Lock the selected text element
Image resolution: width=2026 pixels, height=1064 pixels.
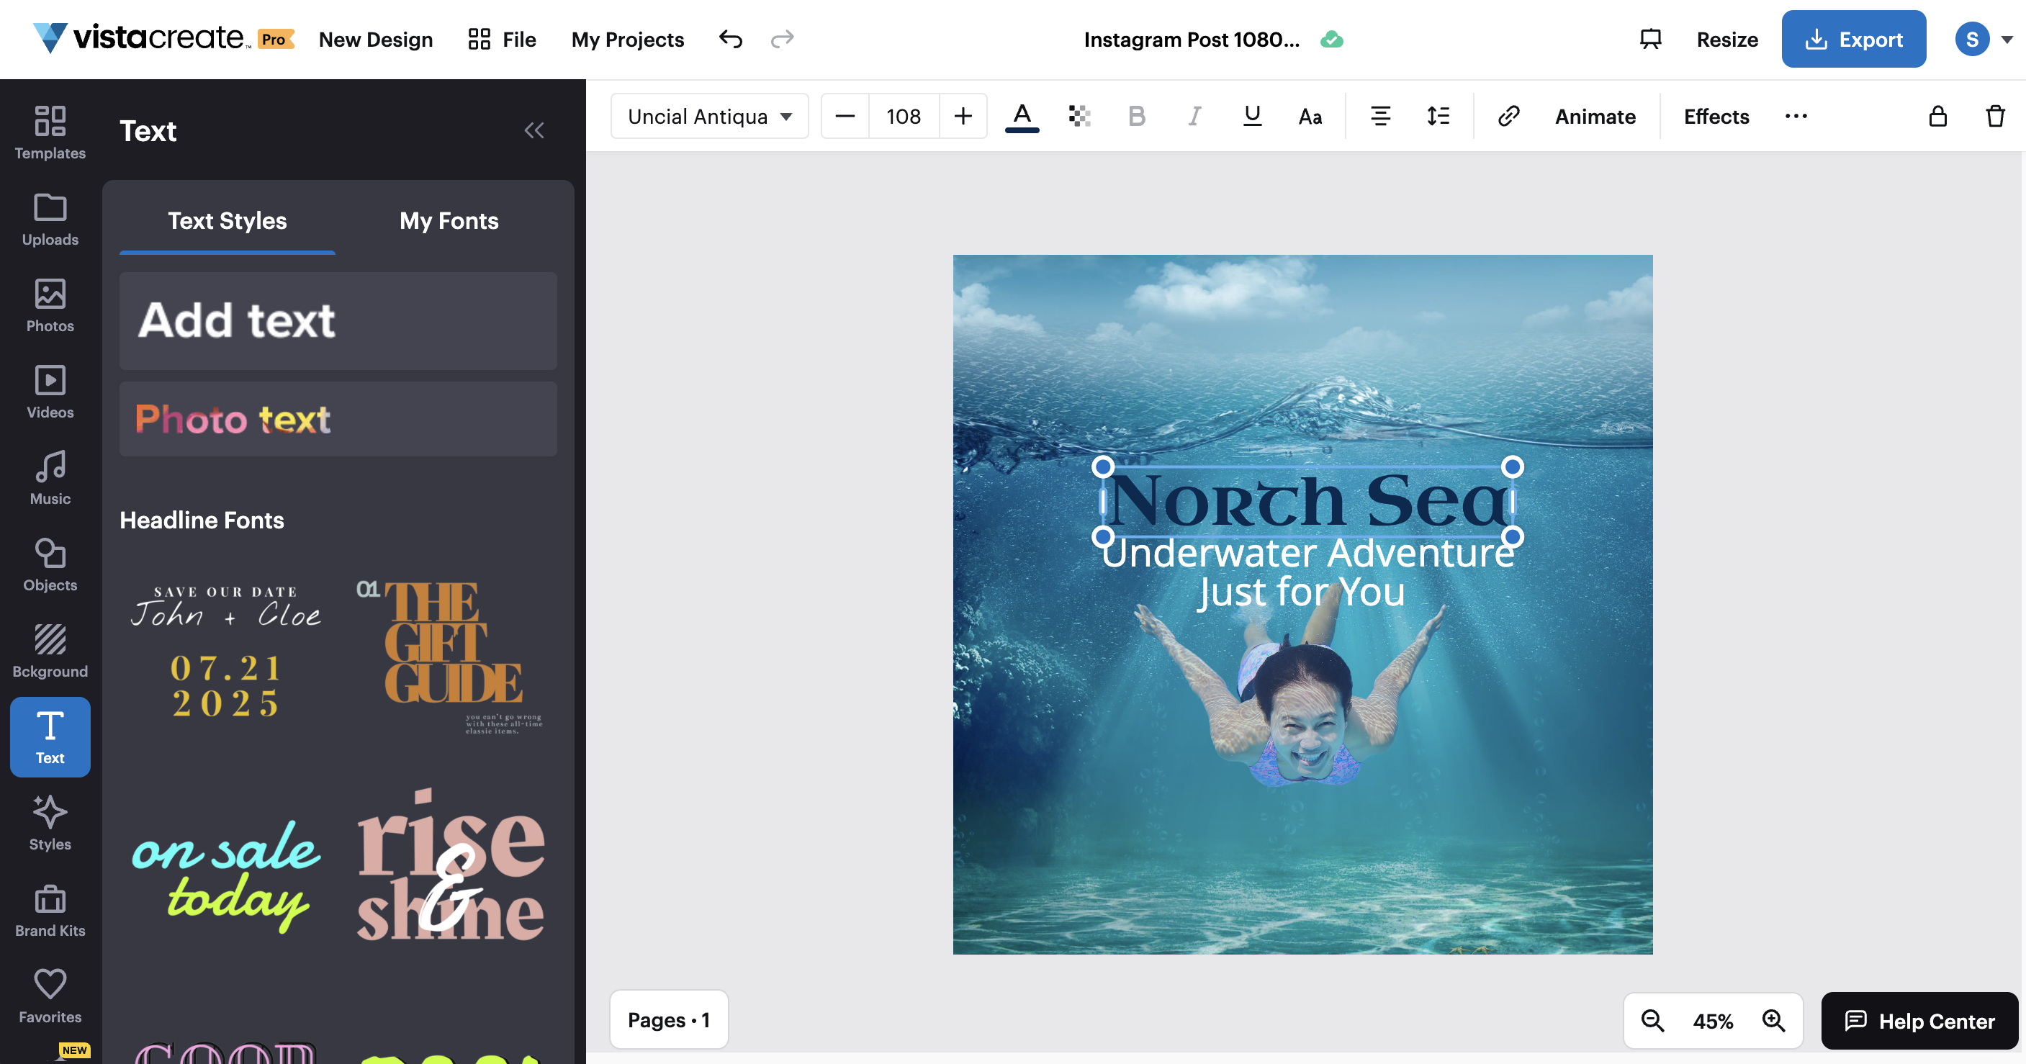click(1938, 117)
